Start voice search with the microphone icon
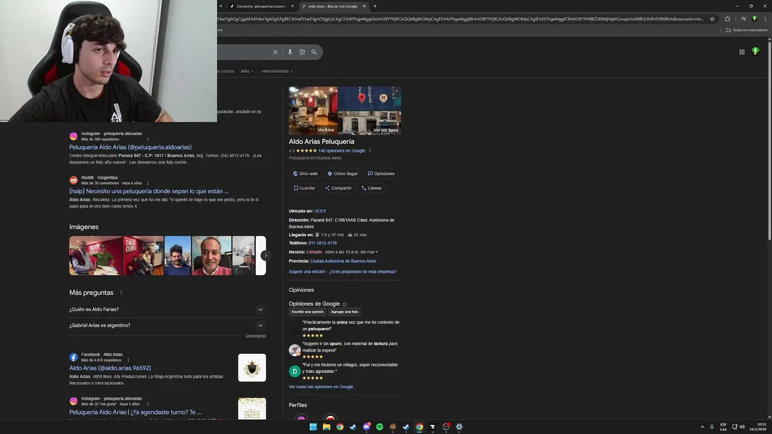 click(x=290, y=52)
